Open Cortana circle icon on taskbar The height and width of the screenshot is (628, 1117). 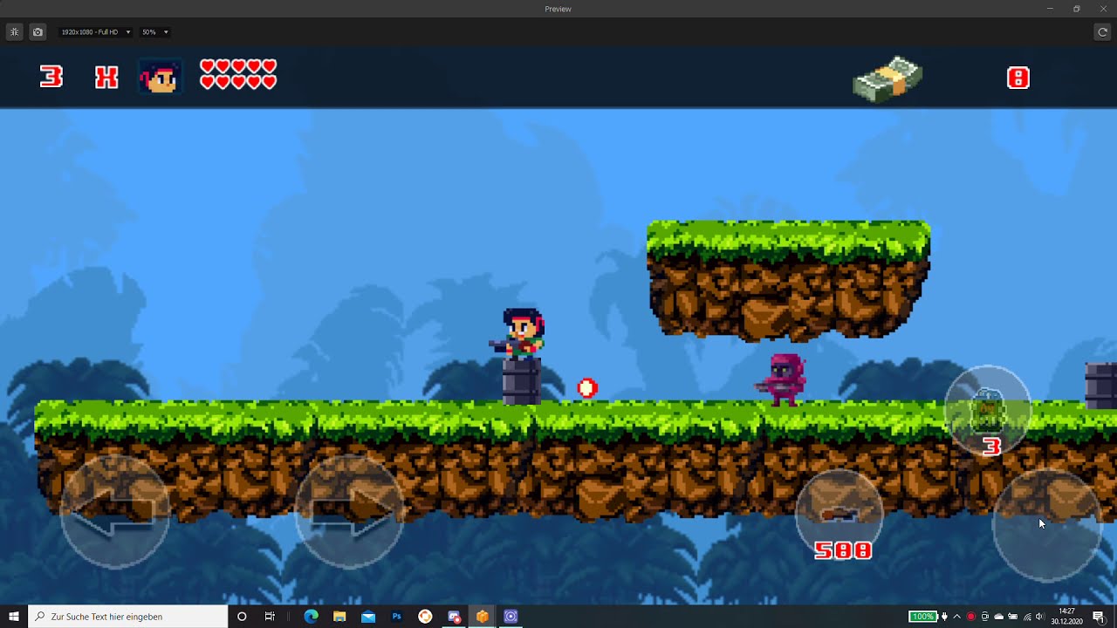point(242,617)
